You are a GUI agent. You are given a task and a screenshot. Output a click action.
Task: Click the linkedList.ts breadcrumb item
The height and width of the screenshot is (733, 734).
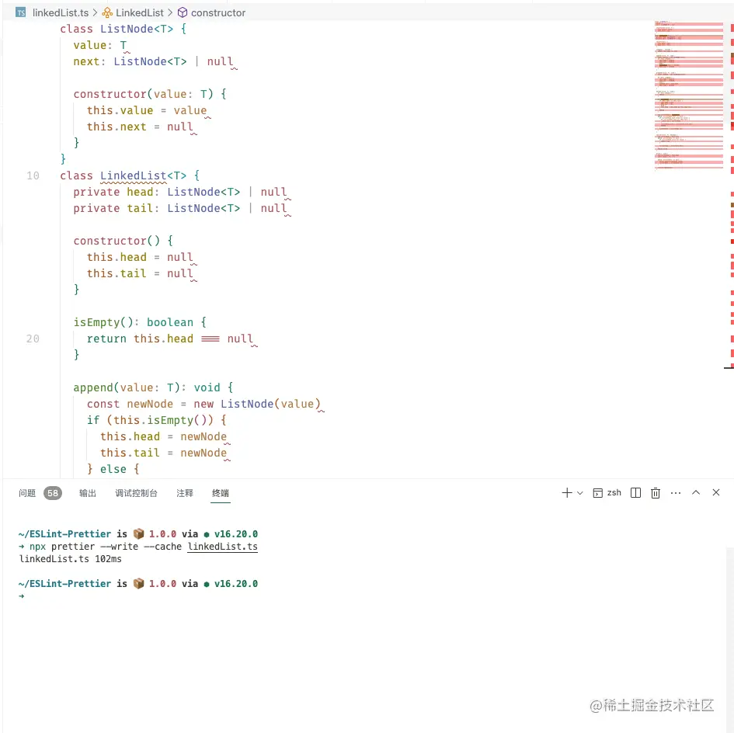(x=61, y=12)
